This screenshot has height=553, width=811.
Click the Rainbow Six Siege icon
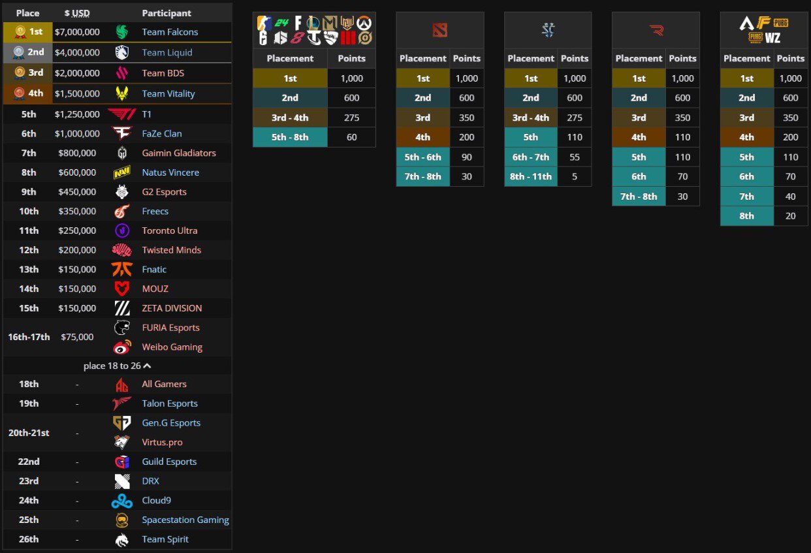click(x=262, y=38)
